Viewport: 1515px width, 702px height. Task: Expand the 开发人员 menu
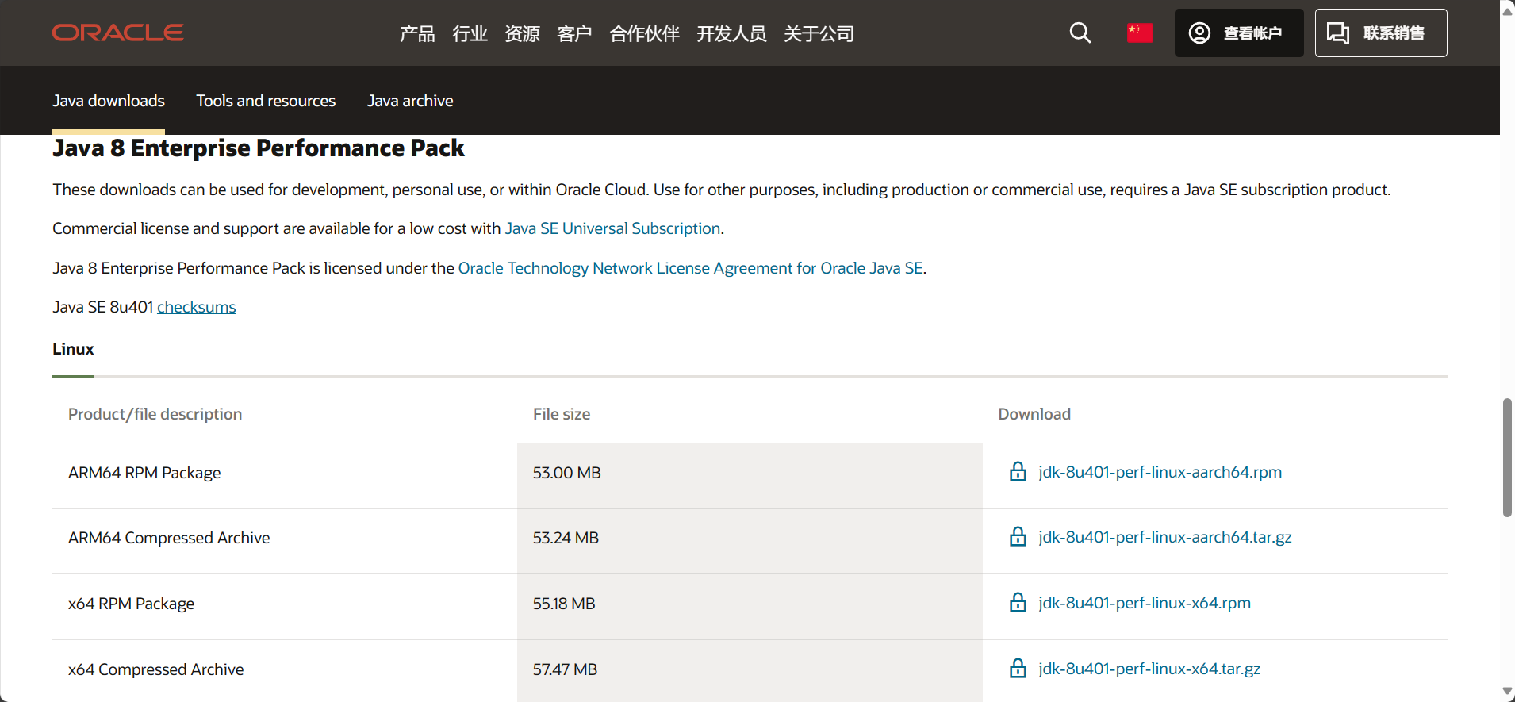point(731,33)
